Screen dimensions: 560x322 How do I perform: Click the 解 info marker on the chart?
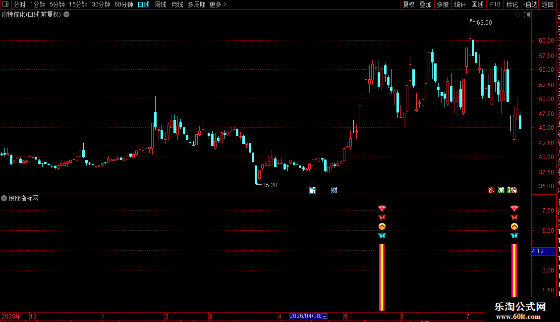pyautogui.click(x=313, y=190)
